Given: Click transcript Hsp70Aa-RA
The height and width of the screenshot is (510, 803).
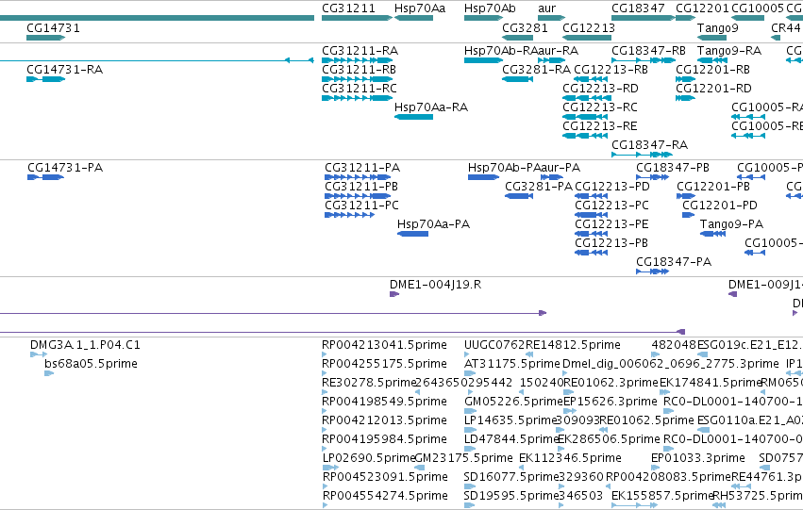Looking at the screenshot, I should click(x=414, y=117).
